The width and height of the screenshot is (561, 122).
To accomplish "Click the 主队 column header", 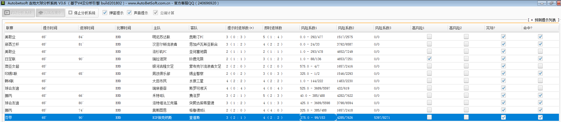I will [157, 28].
